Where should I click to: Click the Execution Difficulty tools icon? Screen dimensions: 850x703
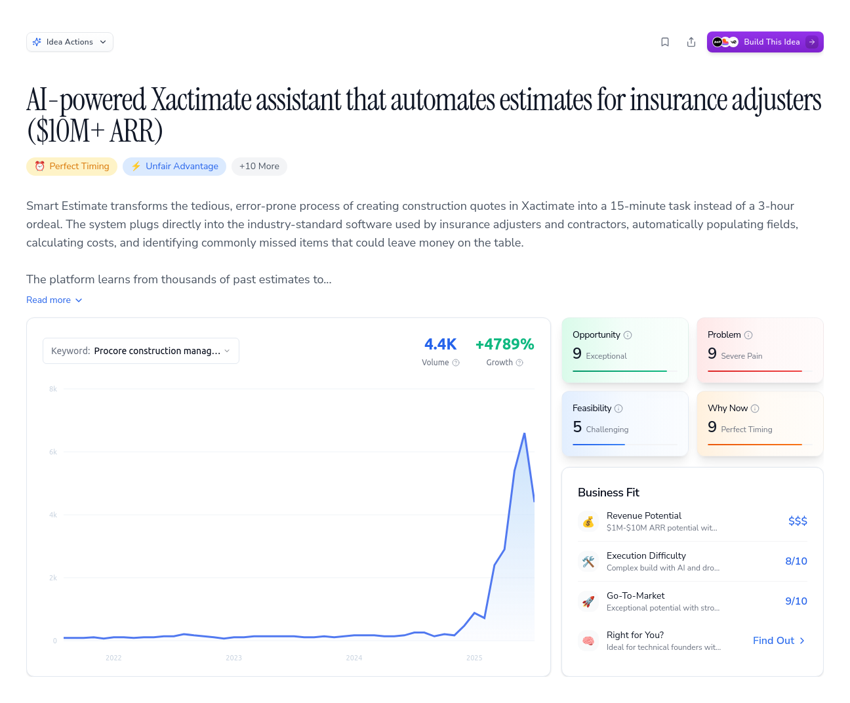[x=588, y=561]
